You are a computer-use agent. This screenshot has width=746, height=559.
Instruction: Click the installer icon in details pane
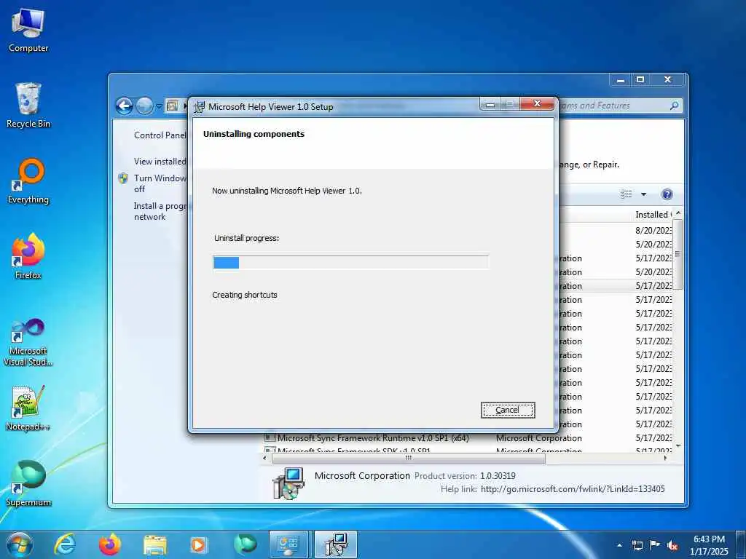tap(288, 483)
